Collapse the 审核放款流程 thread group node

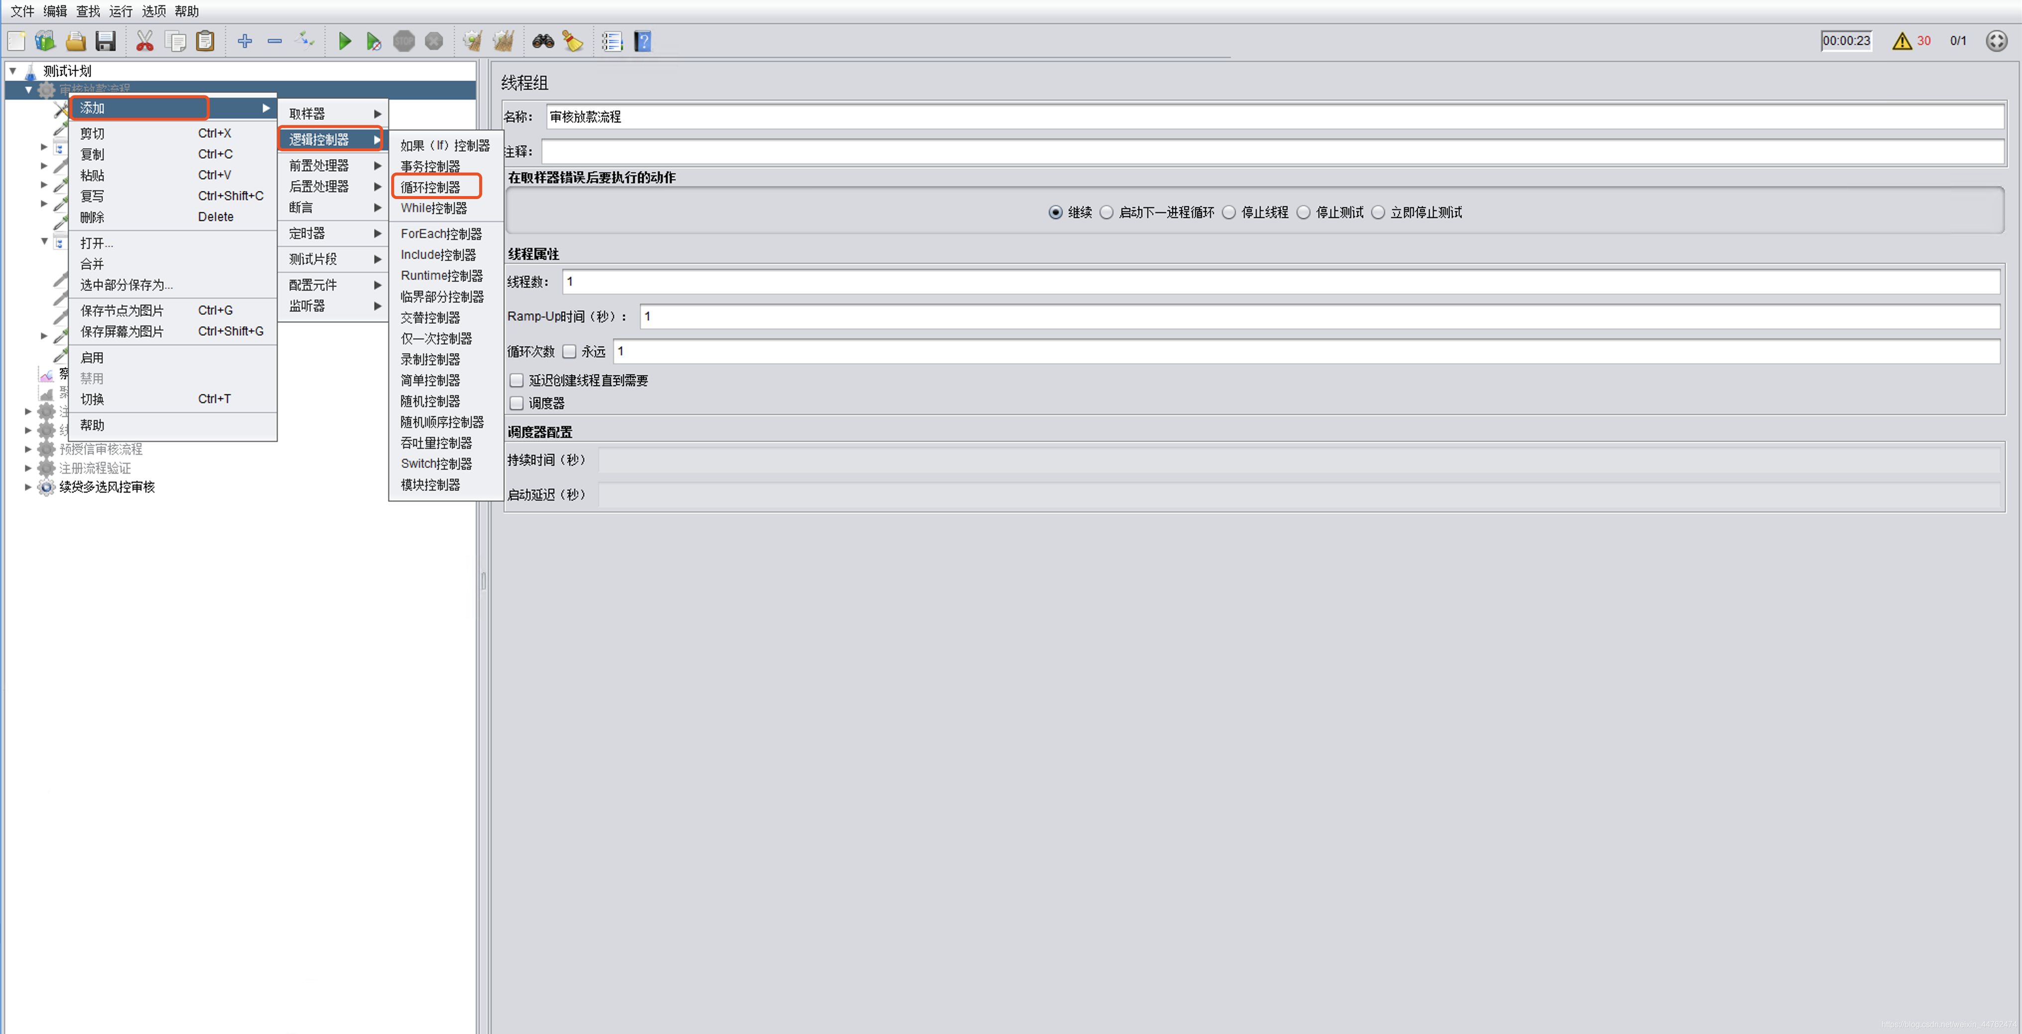coord(28,90)
